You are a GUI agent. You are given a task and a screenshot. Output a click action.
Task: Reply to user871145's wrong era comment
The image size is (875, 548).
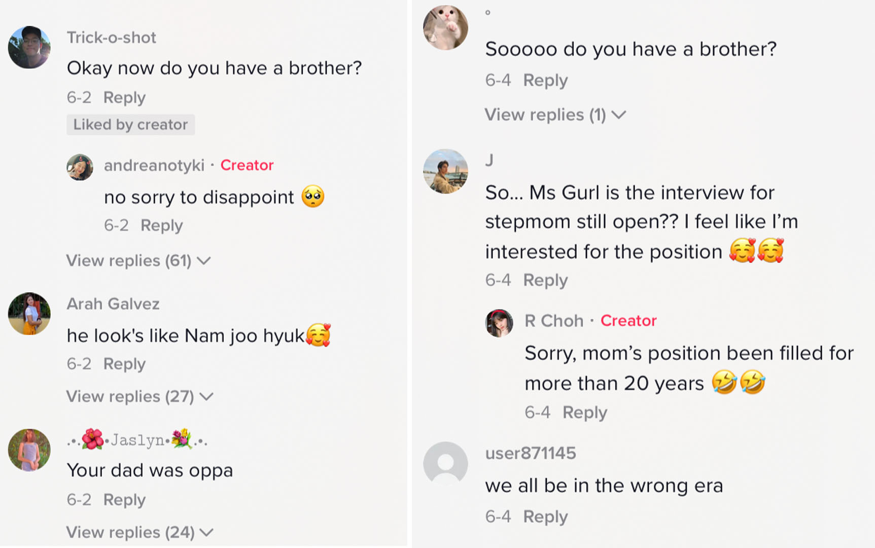point(545,517)
